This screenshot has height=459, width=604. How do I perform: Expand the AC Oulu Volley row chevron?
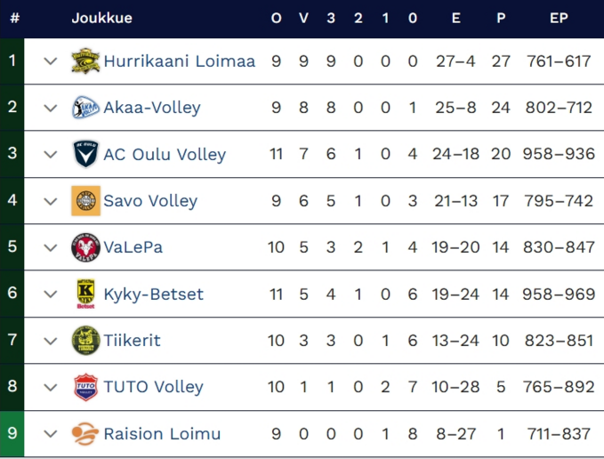[50, 154]
